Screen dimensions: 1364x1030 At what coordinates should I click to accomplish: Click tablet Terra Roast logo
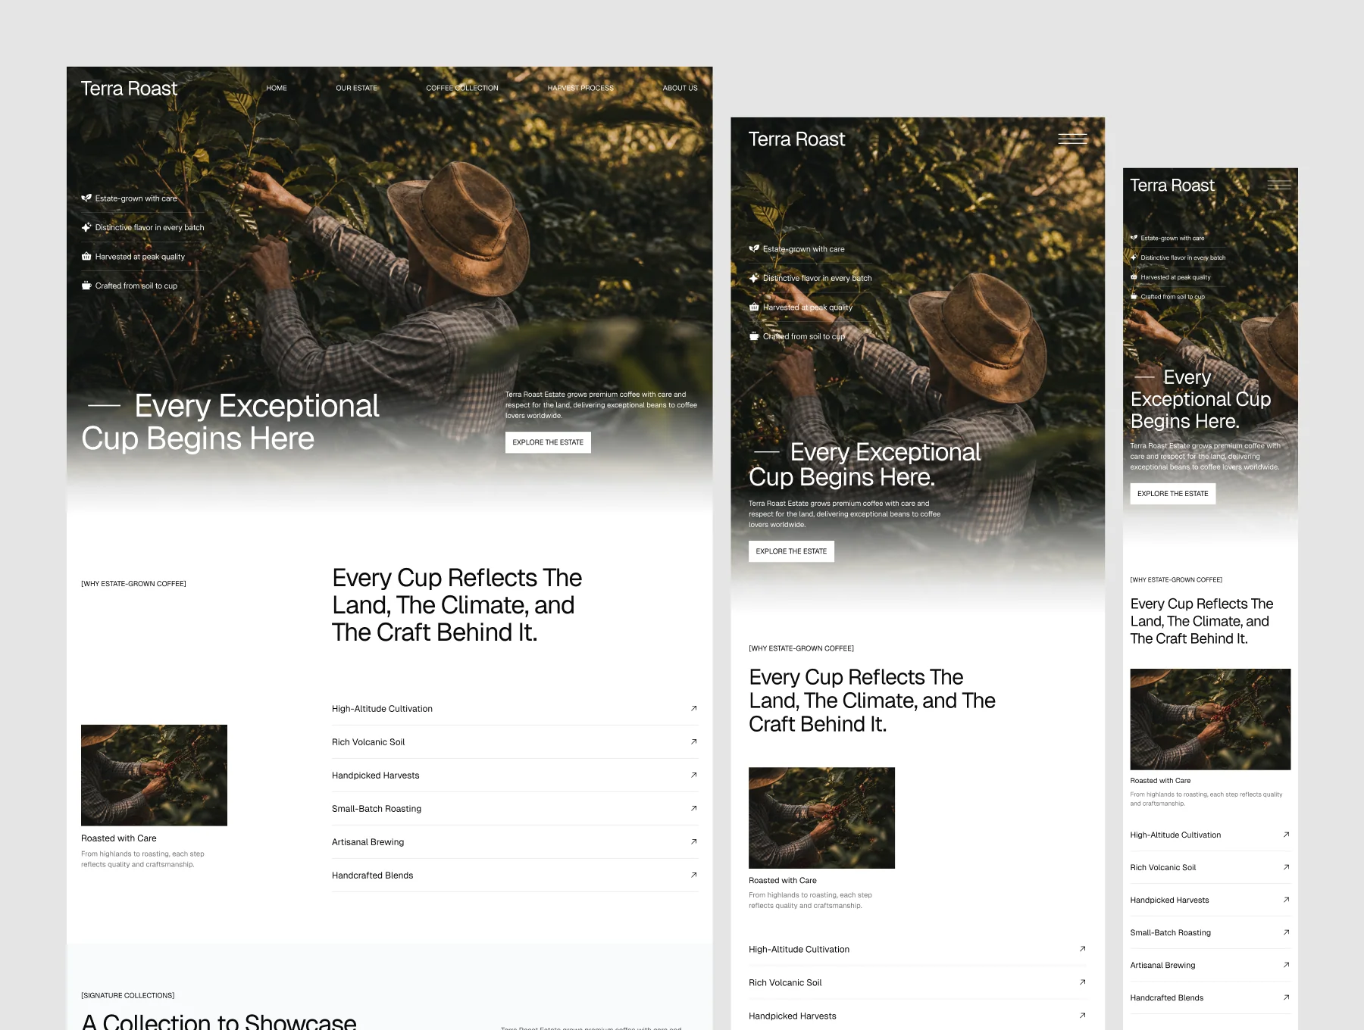tap(796, 139)
